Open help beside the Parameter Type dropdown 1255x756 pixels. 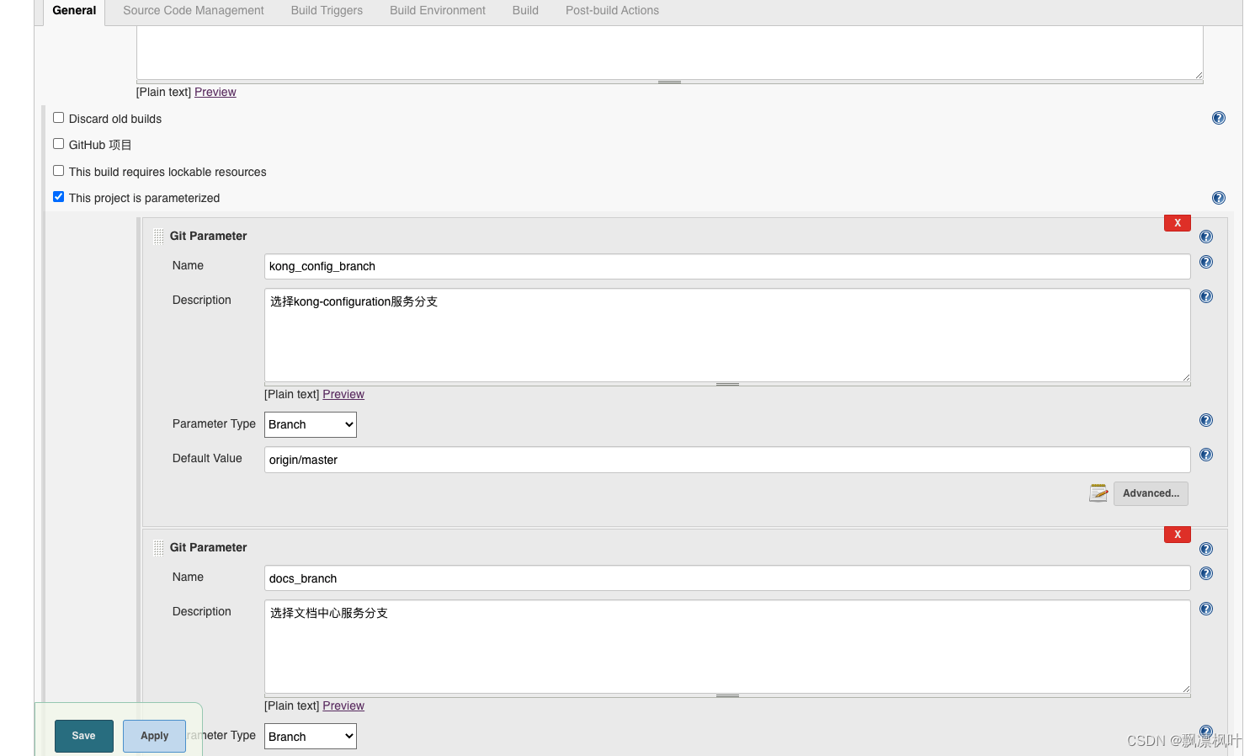click(1205, 420)
